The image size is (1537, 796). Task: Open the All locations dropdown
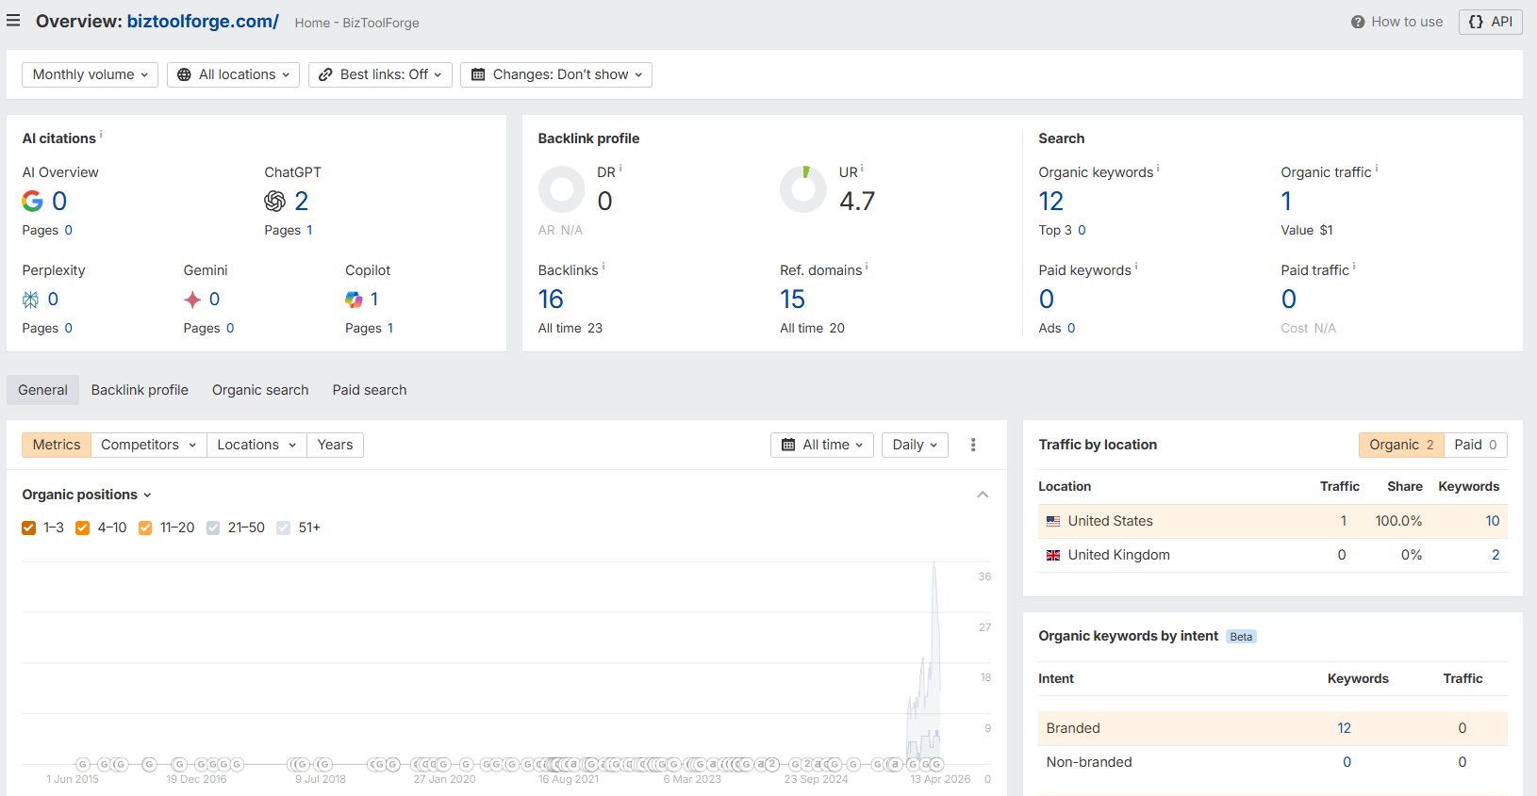pyautogui.click(x=233, y=74)
